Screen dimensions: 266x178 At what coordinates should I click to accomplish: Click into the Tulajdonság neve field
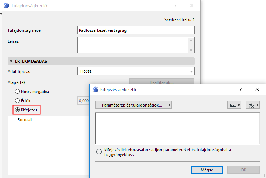(x=136, y=30)
